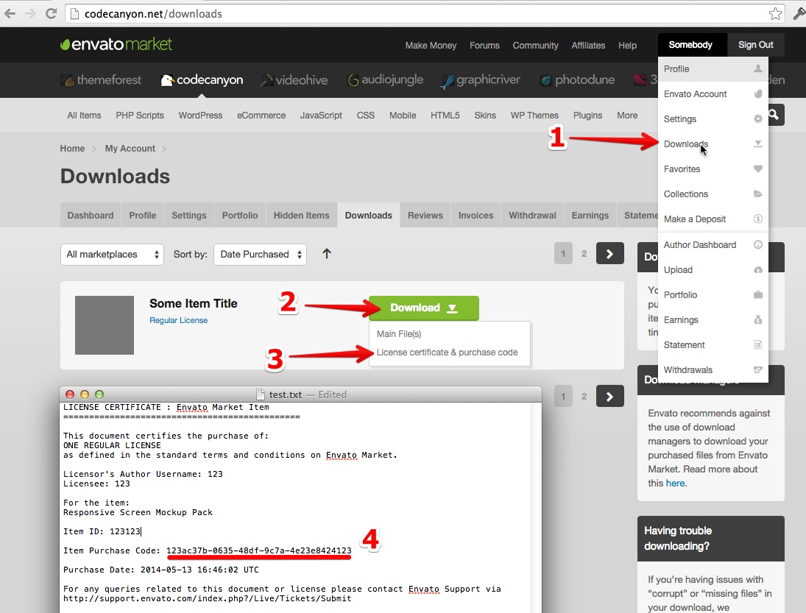Open the Affiliates link in header

tap(588, 45)
